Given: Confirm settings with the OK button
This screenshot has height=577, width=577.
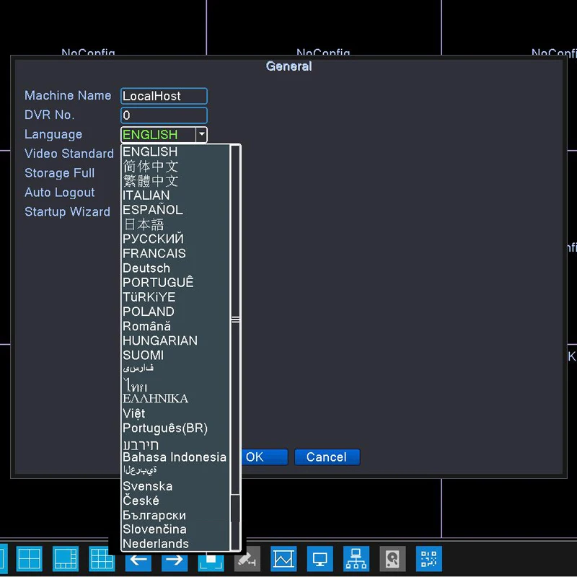Looking at the screenshot, I should [264, 457].
